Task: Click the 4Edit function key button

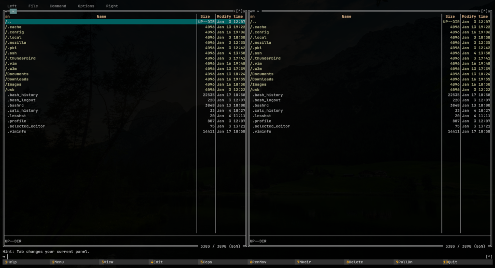Action: 174,262
